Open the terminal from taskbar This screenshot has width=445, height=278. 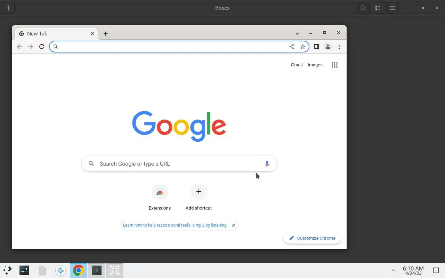click(97, 270)
